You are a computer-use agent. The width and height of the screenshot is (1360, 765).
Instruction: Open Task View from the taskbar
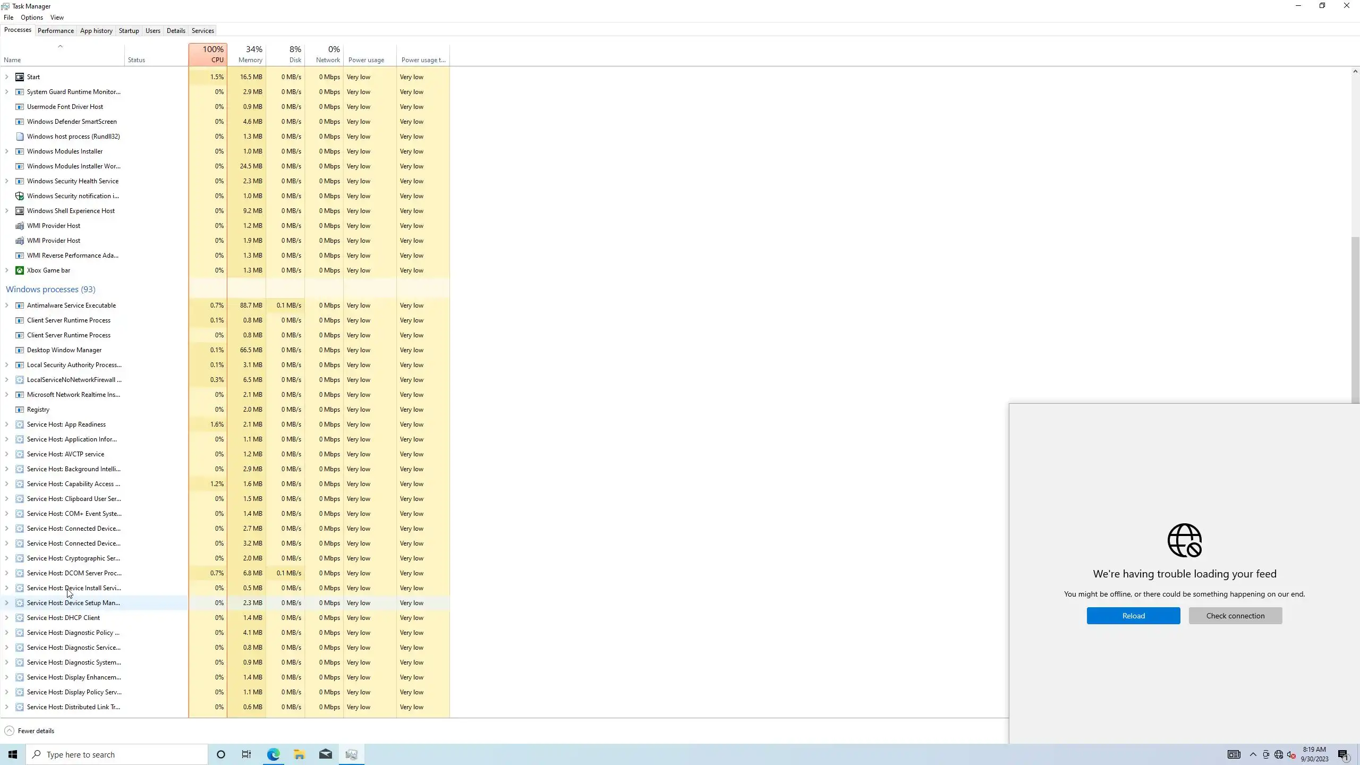click(x=246, y=754)
